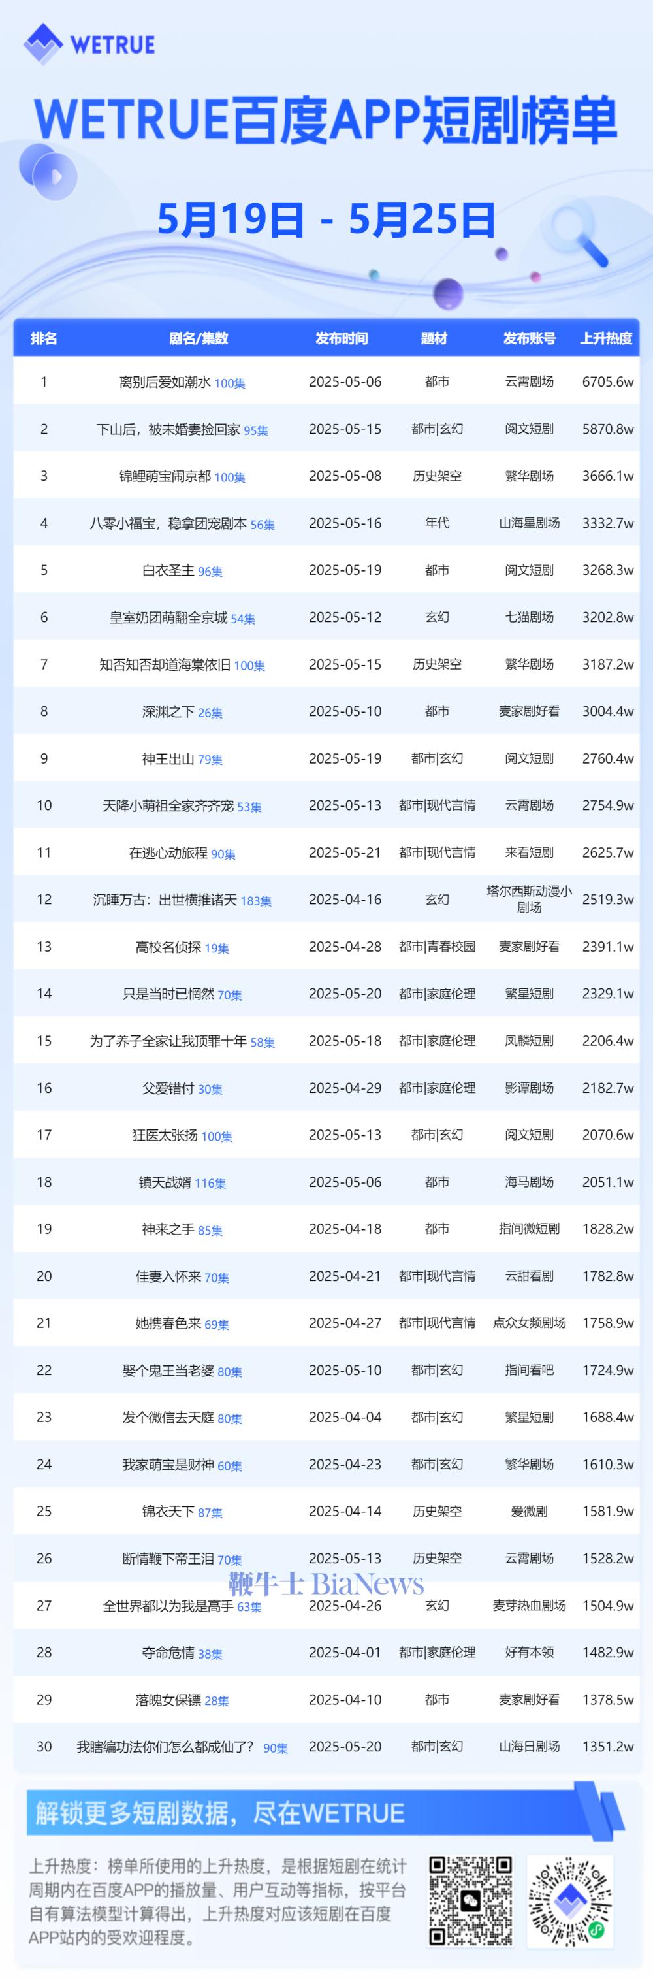The image size is (653, 1980).
Task: Select the title 神王出山
Action: pos(168,758)
